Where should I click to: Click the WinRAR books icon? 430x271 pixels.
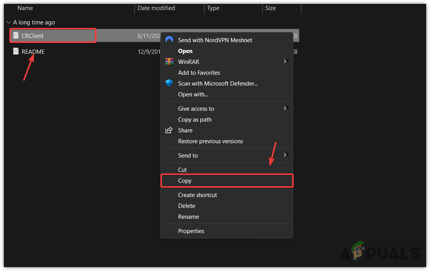(x=169, y=62)
